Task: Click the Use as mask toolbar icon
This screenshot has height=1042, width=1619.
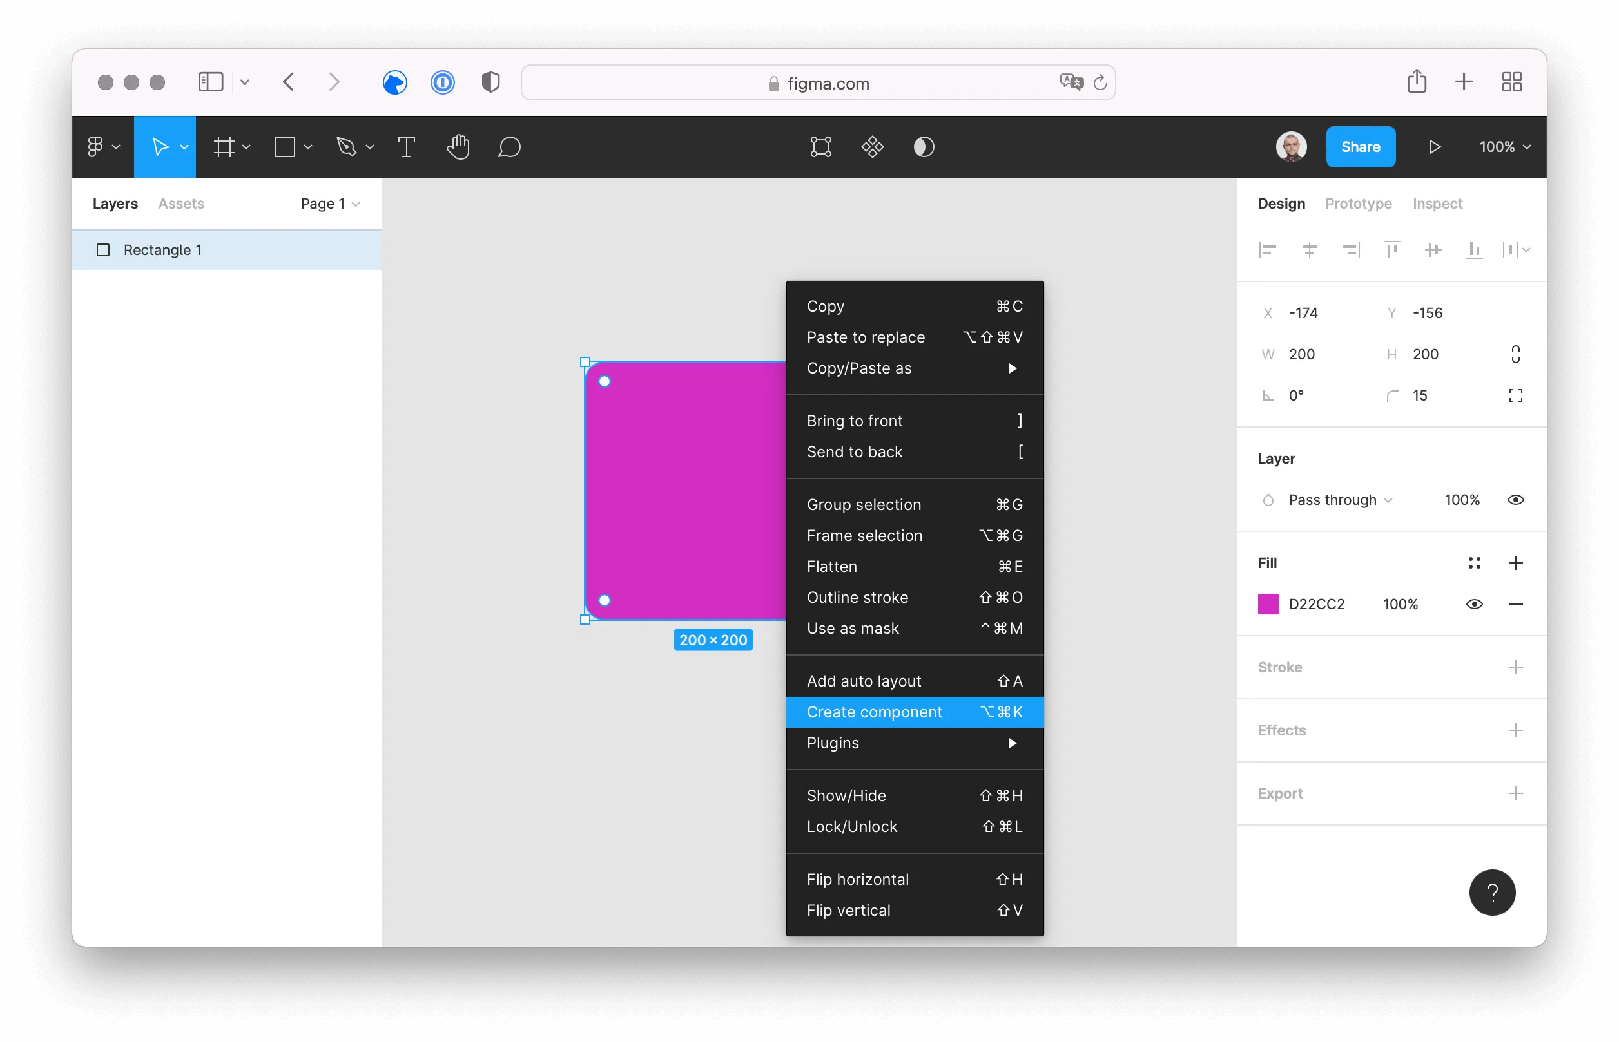Action: tap(925, 147)
